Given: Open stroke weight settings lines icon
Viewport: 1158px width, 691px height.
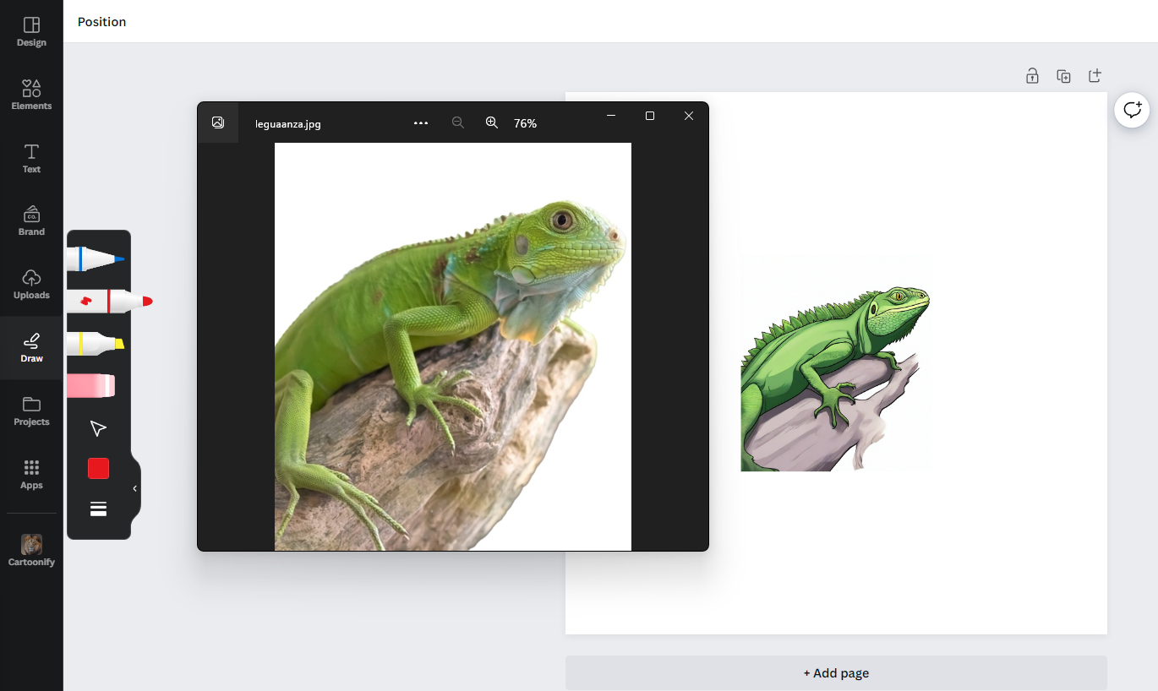Looking at the screenshot, I should [x=99, y=509].
